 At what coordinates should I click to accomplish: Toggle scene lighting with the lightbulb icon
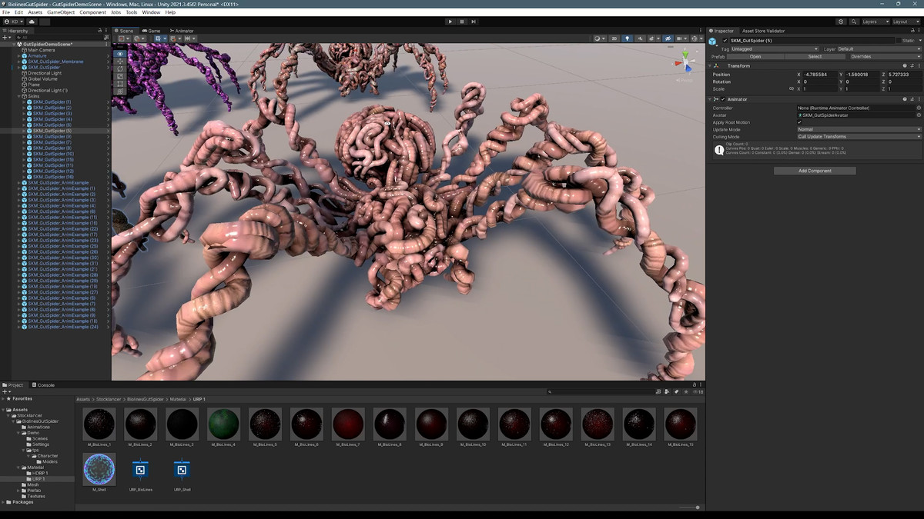(627, 38)
